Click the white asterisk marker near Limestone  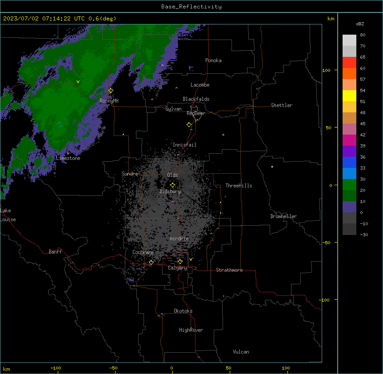[68, 153]
